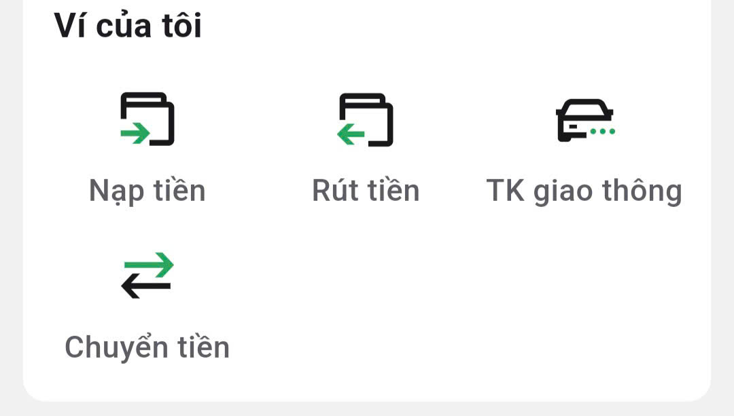Image resolution: width=734 pixels, height=416 pixels.
Task: Choose the Rút tiền text label
Action: 366,191
